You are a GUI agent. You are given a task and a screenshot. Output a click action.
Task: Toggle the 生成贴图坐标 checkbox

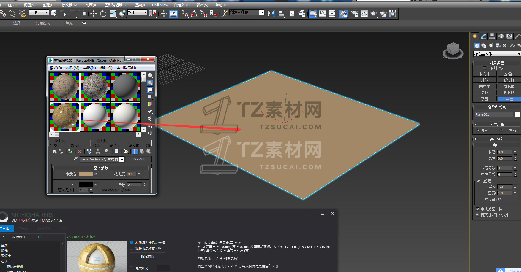[477, 209]
